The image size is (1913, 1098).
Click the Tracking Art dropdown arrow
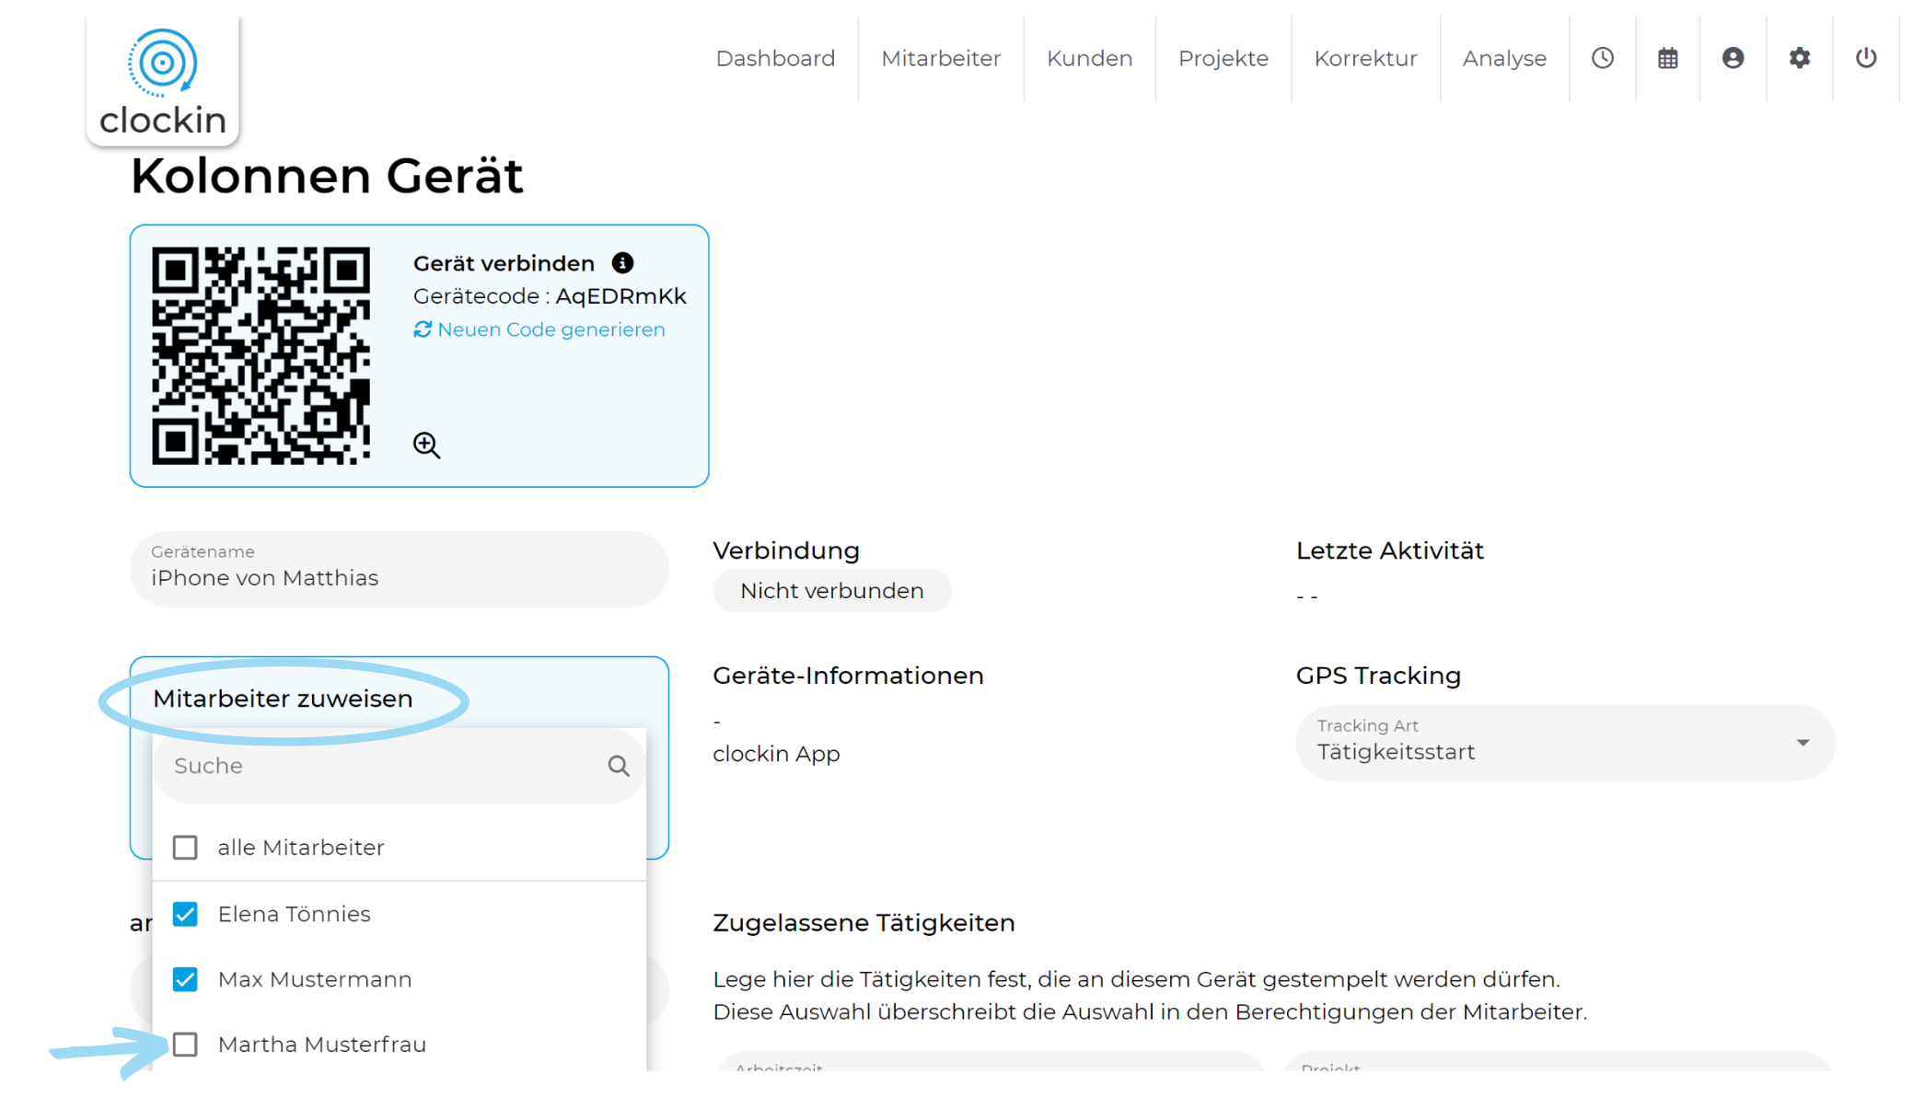pyautogui.click(x=1803, y=743)
